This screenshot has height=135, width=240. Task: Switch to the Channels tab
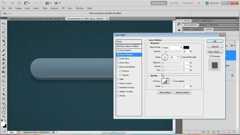198,29
